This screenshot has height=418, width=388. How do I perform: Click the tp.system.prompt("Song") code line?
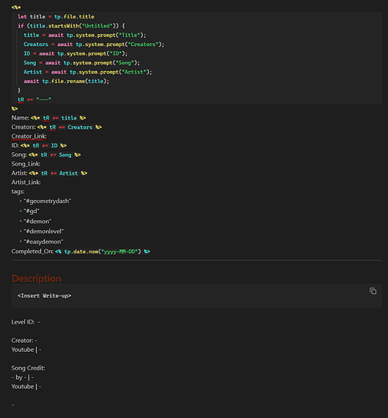point(82,63)
